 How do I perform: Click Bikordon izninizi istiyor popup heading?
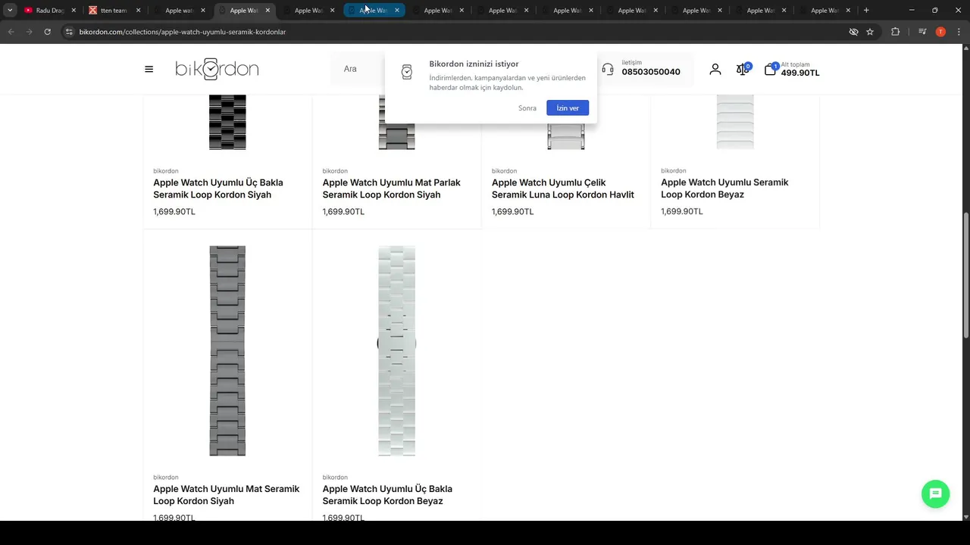(x=474, y=64)
